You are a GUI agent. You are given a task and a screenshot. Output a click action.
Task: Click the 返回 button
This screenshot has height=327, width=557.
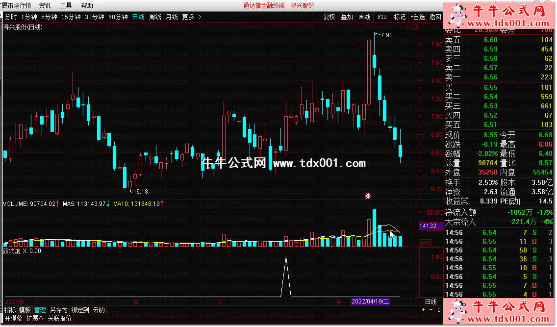click(435, 17)
